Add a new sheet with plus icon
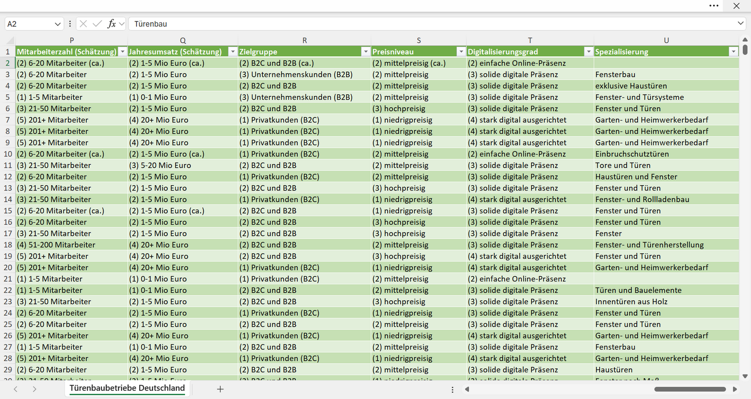Image resolution: width=751 pixels, height=399 pixels. click(x=220, y=389)
